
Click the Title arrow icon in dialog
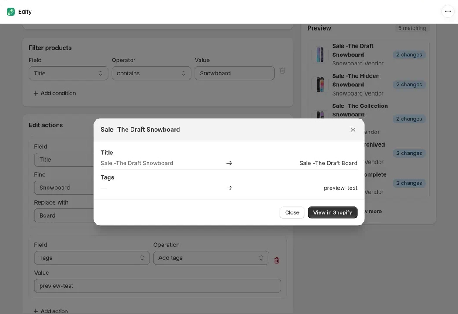pos(229,163)
